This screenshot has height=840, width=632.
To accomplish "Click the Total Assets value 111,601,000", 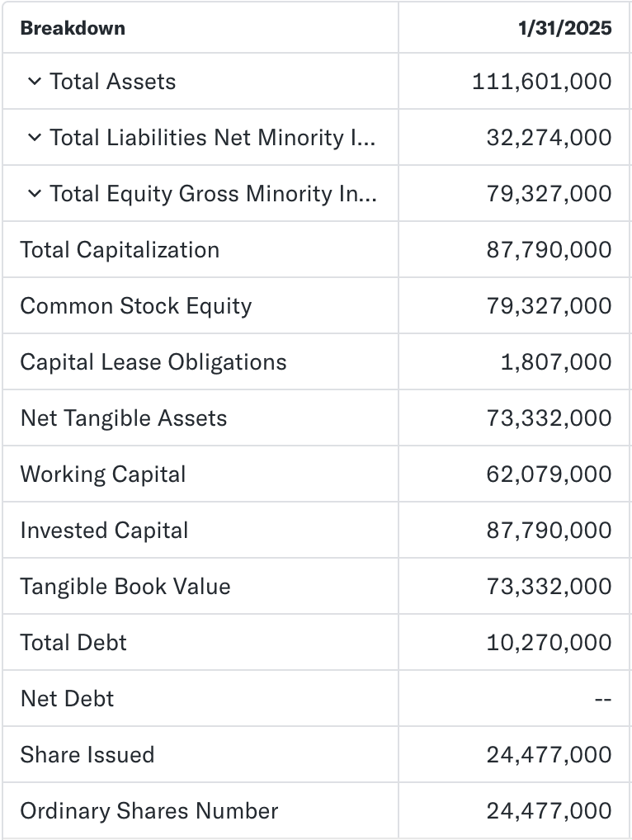I will coord(541,81).
